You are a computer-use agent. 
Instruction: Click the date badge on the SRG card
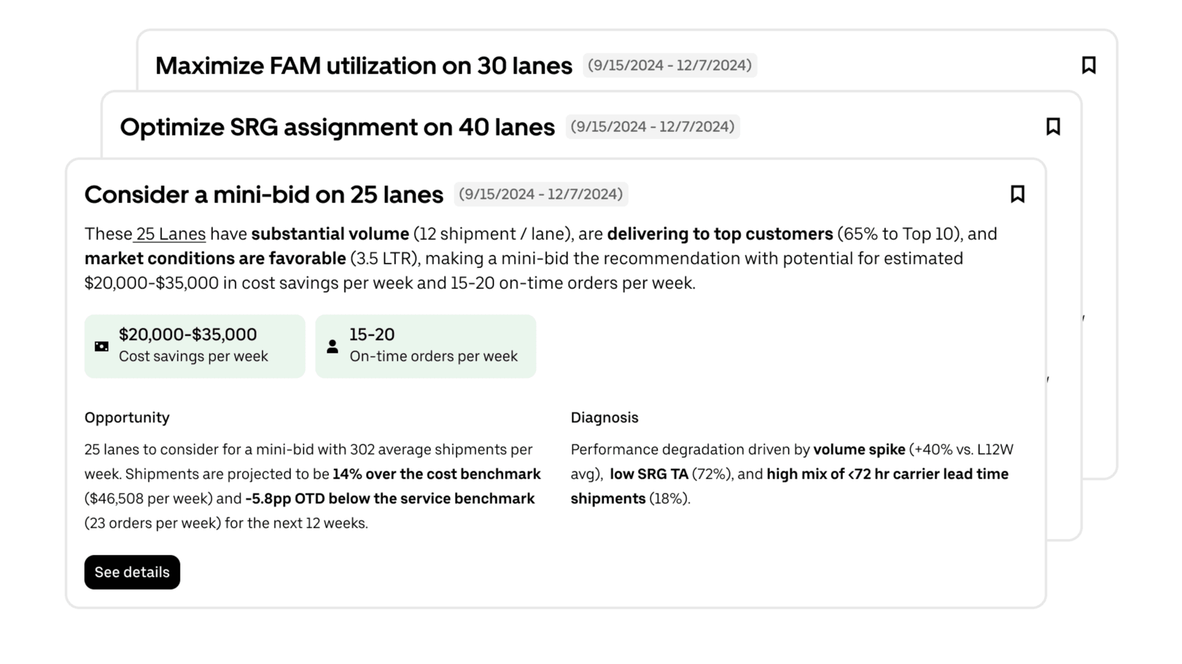[653, 127]
